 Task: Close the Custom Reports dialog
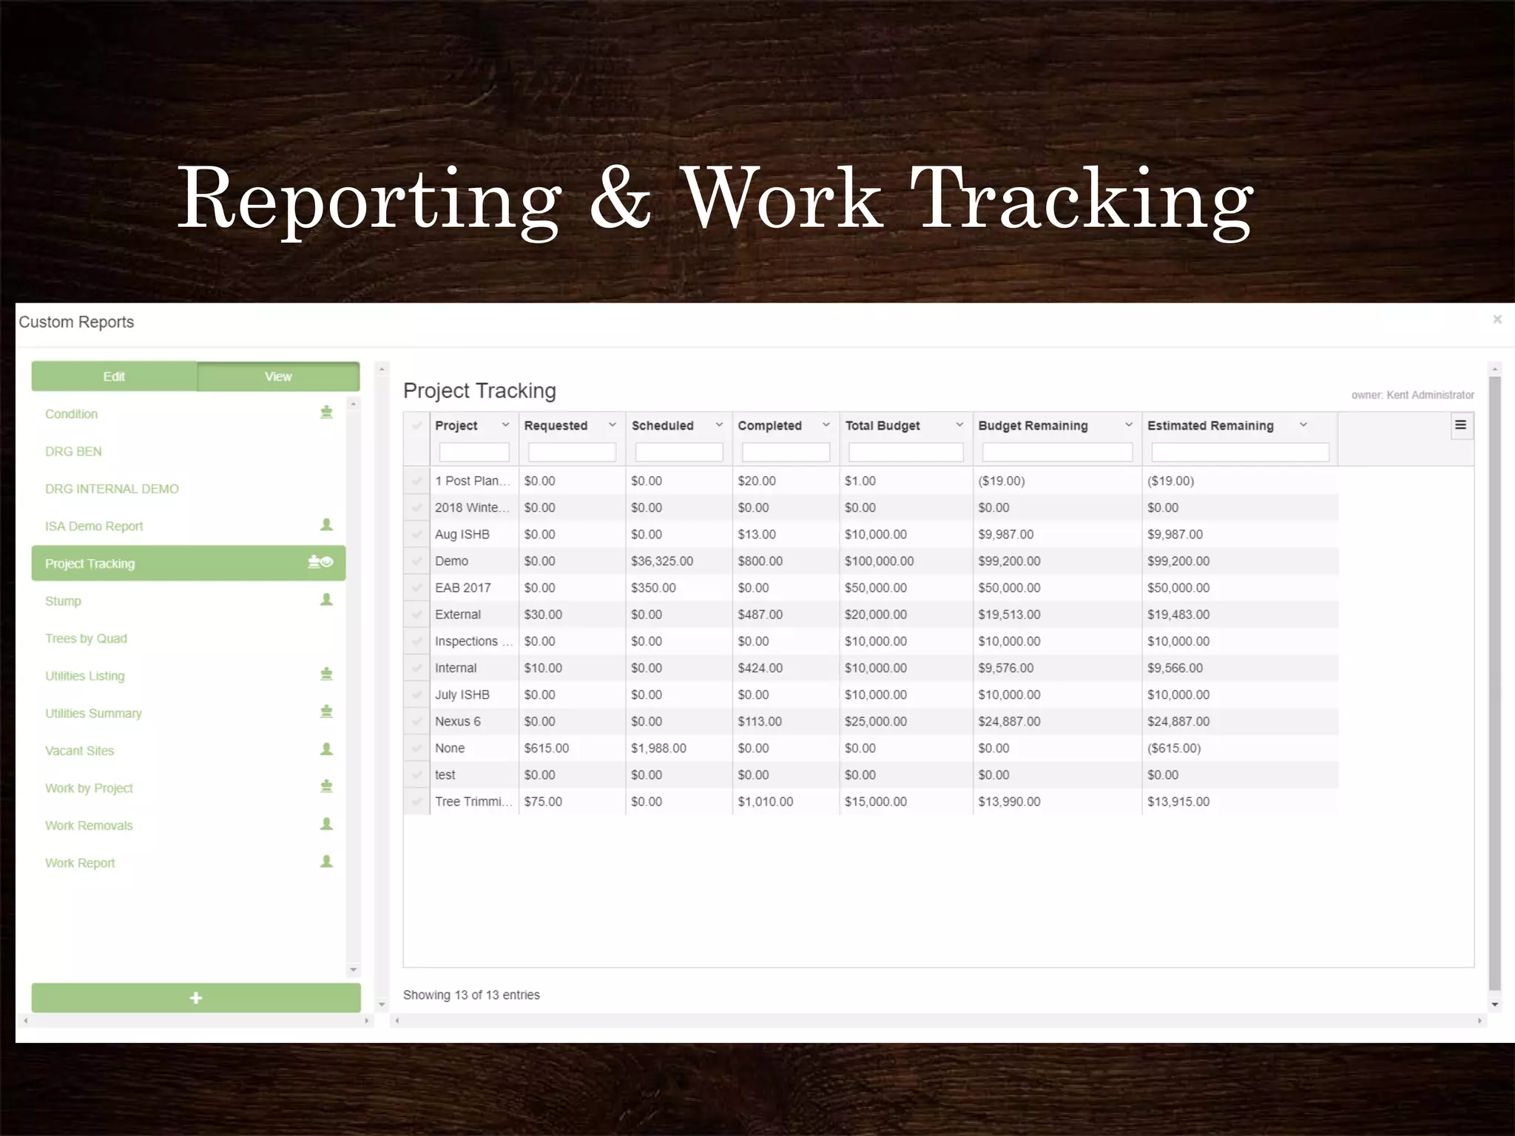(x=1497, y=319)
